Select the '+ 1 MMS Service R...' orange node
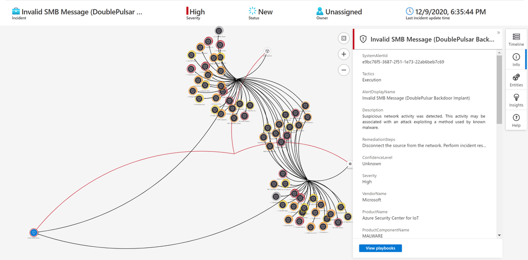Viewport: 528px width, 260px height. point(310,227)
